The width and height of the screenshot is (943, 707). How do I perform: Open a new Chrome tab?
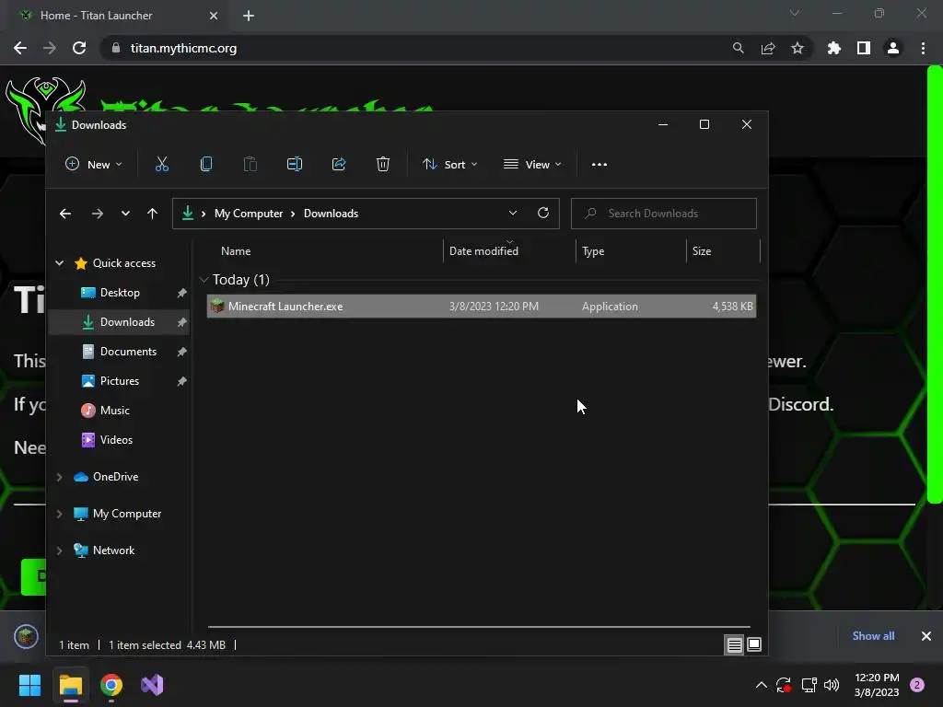(249, 16)
